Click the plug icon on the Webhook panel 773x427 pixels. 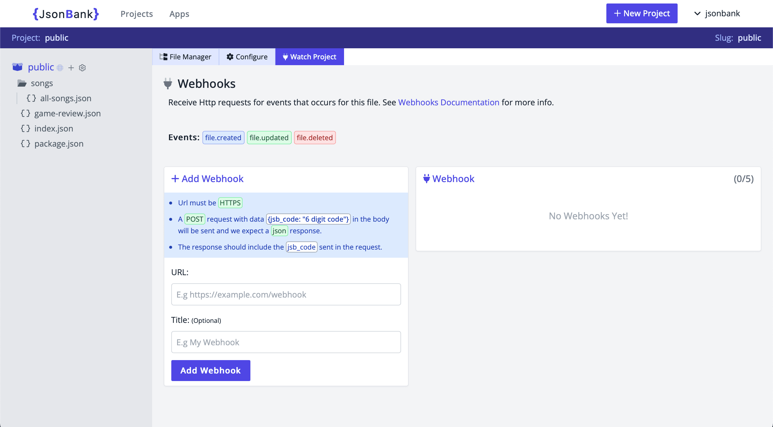tap(426, 179)
